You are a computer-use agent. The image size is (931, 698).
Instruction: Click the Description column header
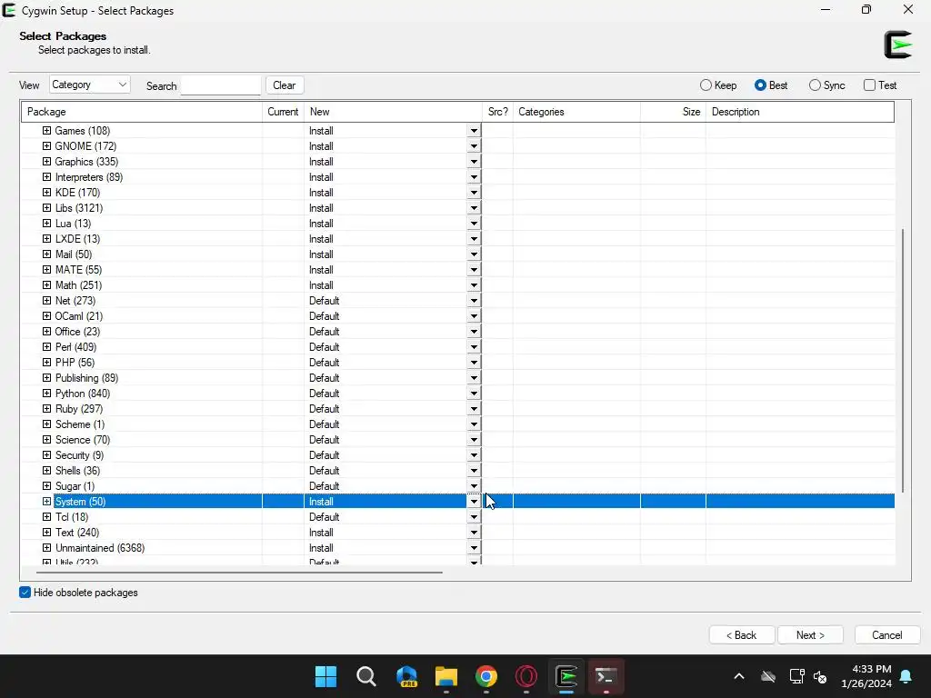pos(800,112)
